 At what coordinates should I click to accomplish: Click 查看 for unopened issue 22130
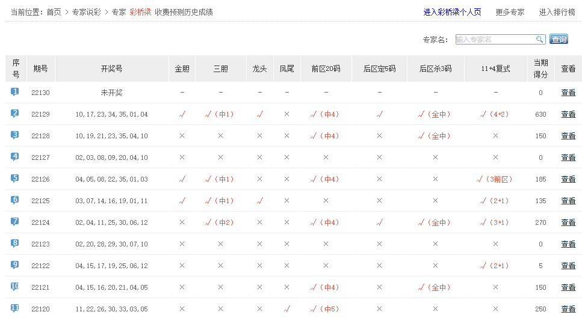[x=568, y=93]
